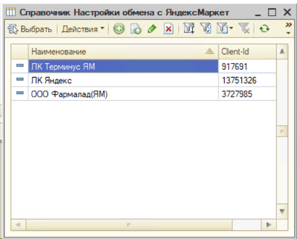The width and height of the screenshot is (297, 239).
Task: Open the Действия dropdown menu
Action: pos(83,29)
